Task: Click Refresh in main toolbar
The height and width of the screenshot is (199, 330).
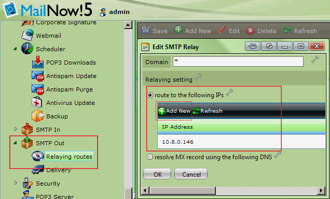Action: tap(300, 30)
